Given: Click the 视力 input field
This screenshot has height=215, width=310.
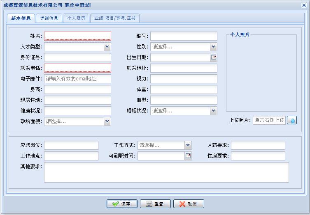Looking at the screenshot, I should (x=184, y=79).
